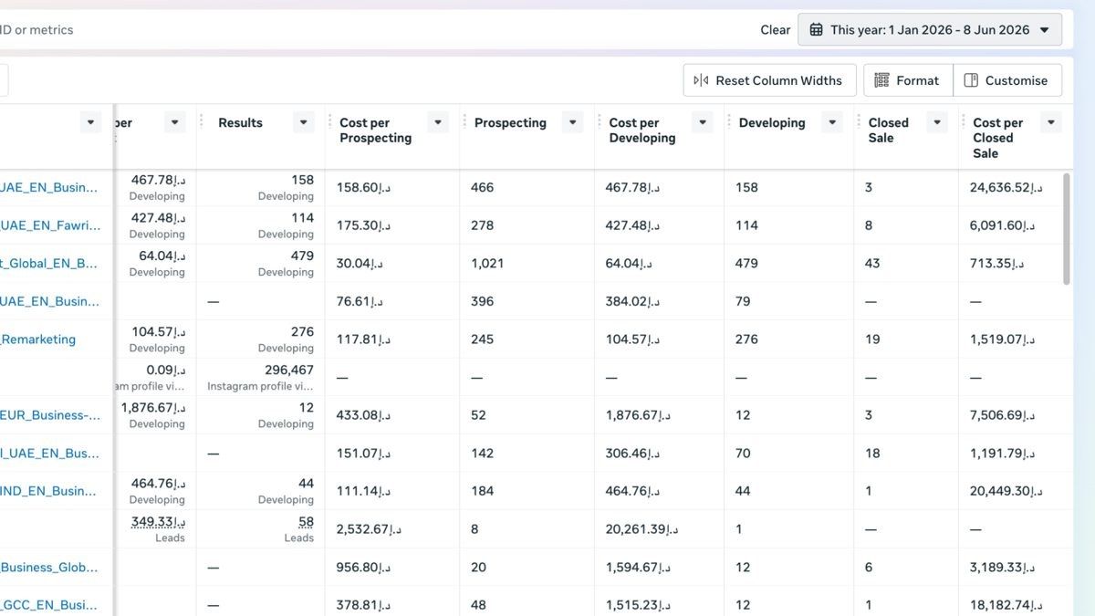The width and height of the screenshot is (1095, 616).
Task: Click the cost per result 349.33 Leads
Action: pyautogui.click(x=158, y=522)
